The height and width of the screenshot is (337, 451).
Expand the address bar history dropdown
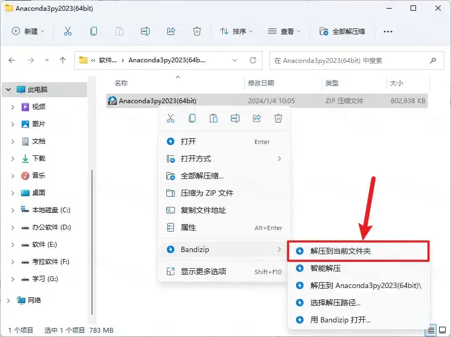(235, 60)
